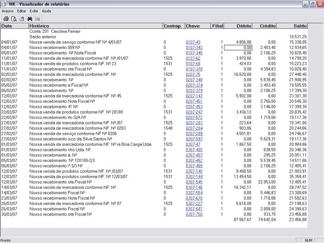
Task: Click the Print icon in the toolbar
Action: tap(6, 19)
